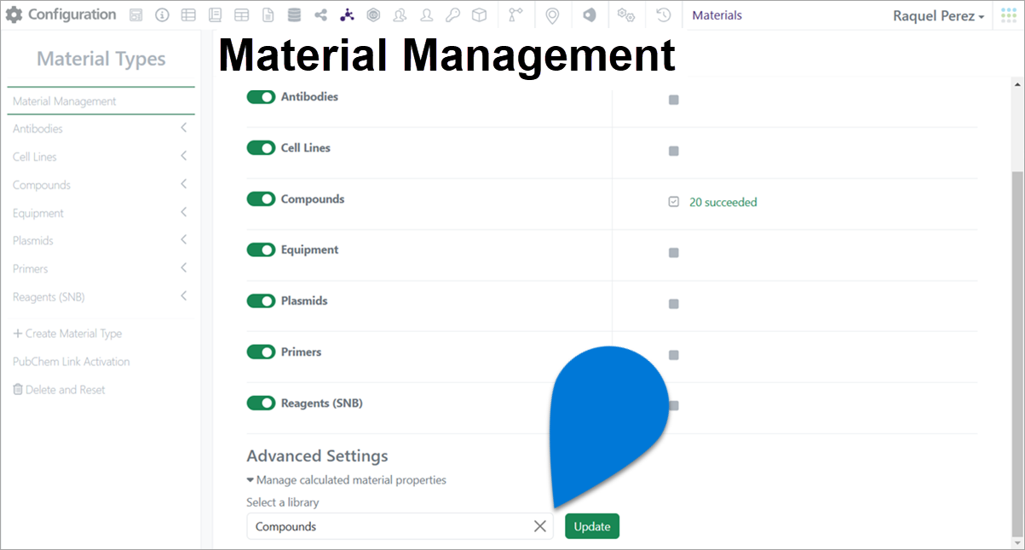Click the 20 succeeded status link
Viewport: 1025px width, 550px height.
tap(723, 203)
